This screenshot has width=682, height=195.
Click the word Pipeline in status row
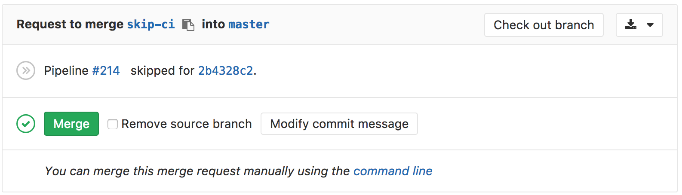pyautogui.click(x=66, y=70)
